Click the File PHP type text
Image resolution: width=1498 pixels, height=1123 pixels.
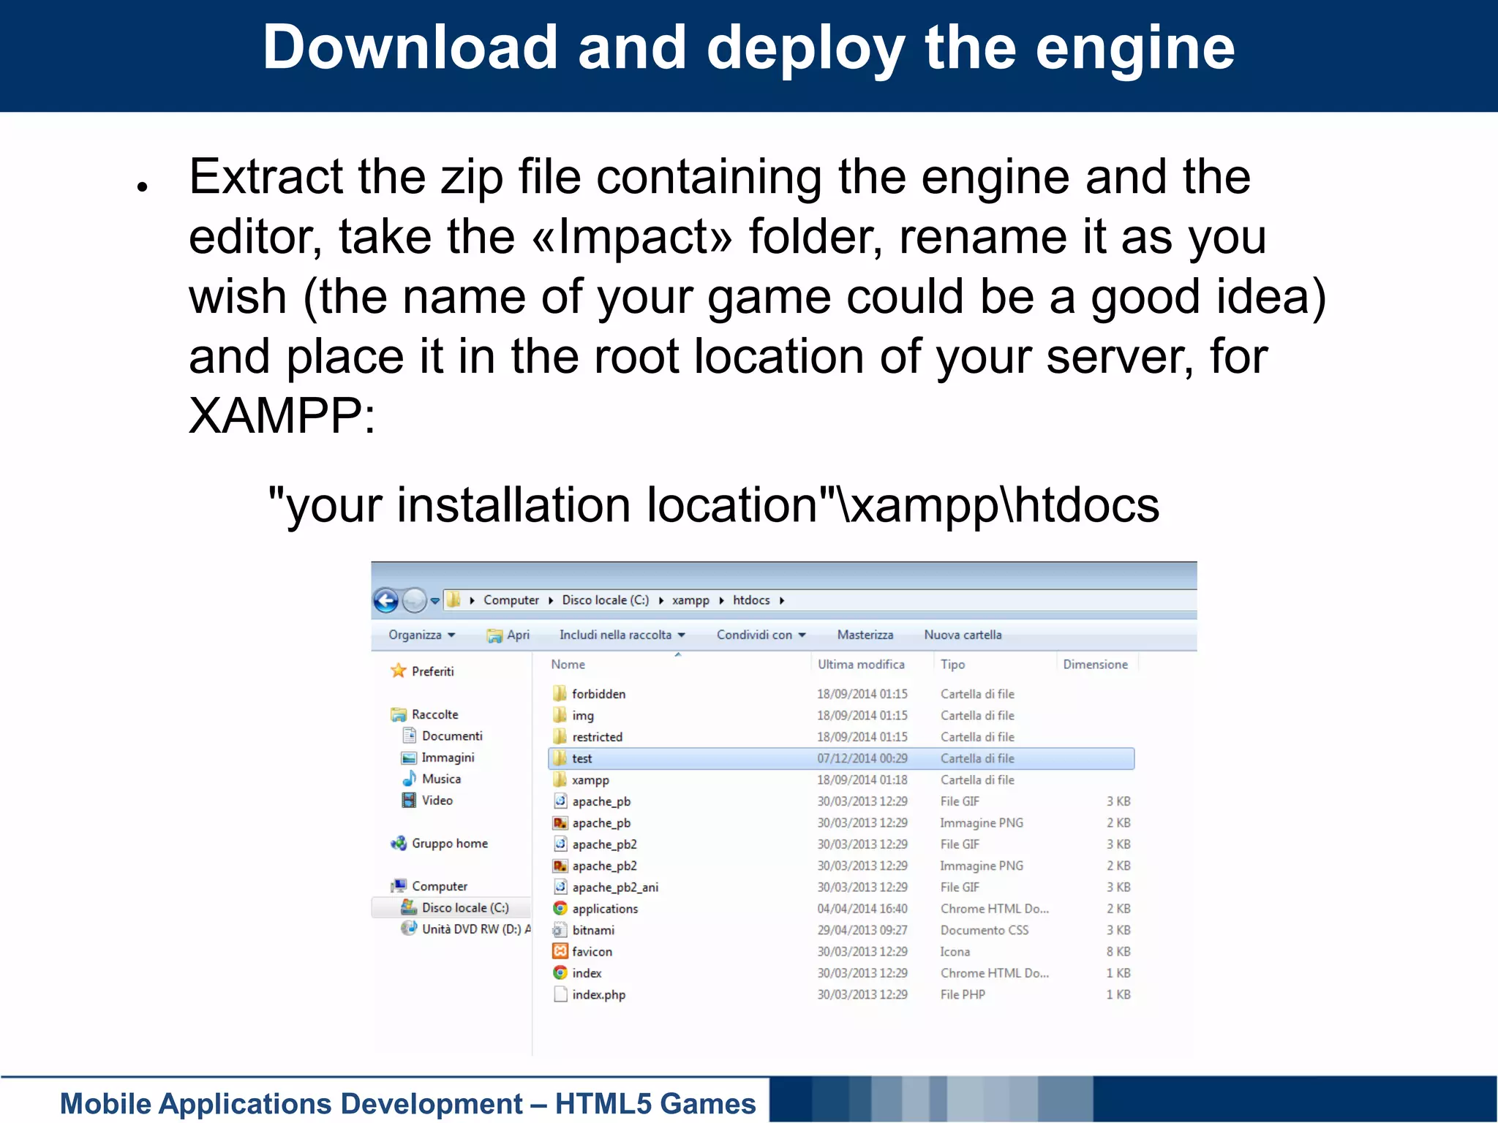click(963, 994)
